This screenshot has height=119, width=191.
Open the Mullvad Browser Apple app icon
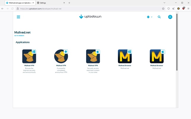coord(157,56)
